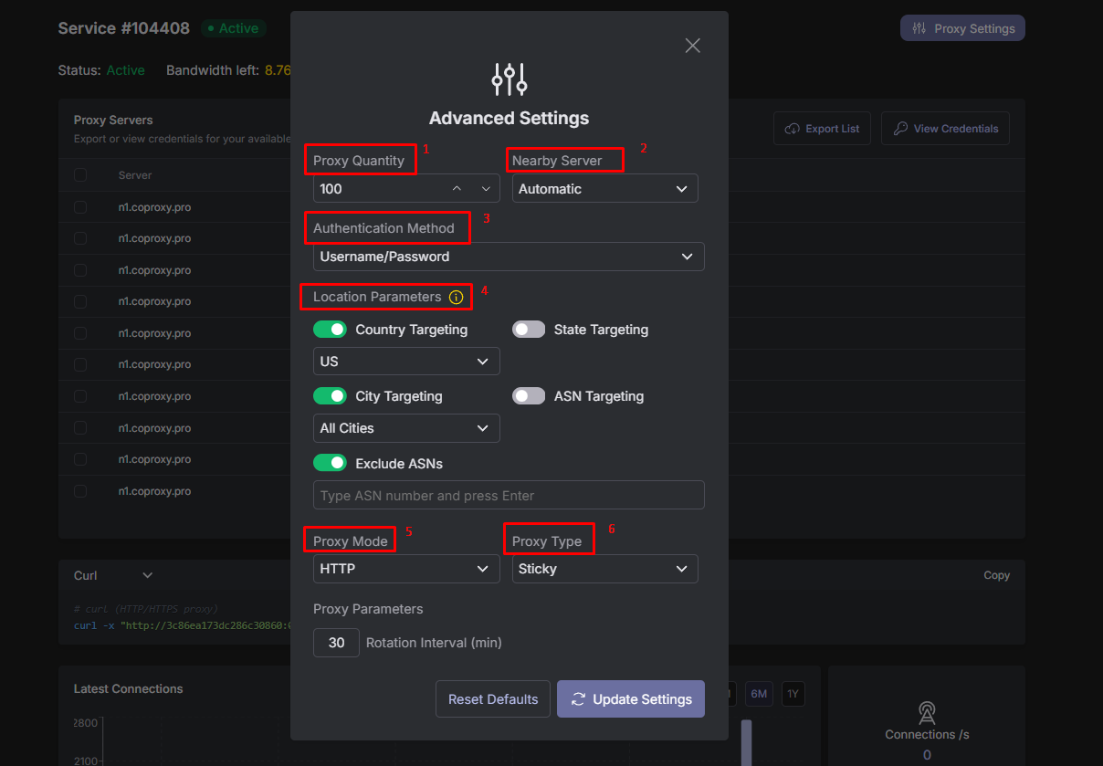Click the Proxy Parameters label
Image resolution: width=1103 pixels, height=766 pixels.
pos(368,609)
